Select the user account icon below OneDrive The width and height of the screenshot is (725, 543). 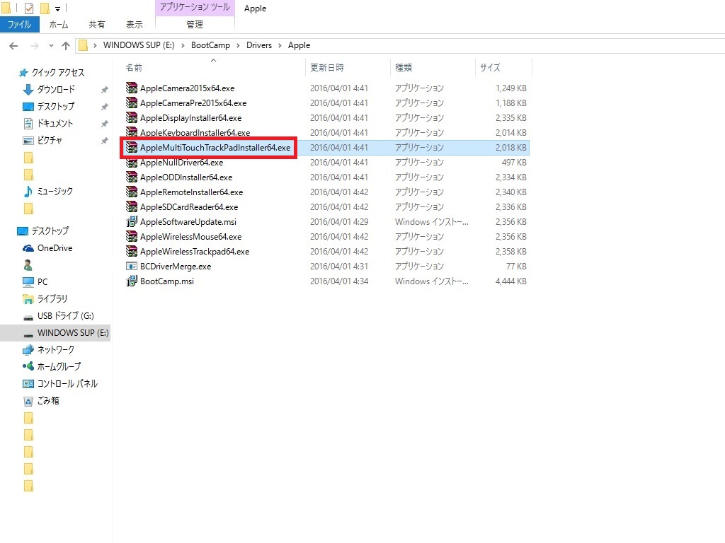(x=28, y=265)
